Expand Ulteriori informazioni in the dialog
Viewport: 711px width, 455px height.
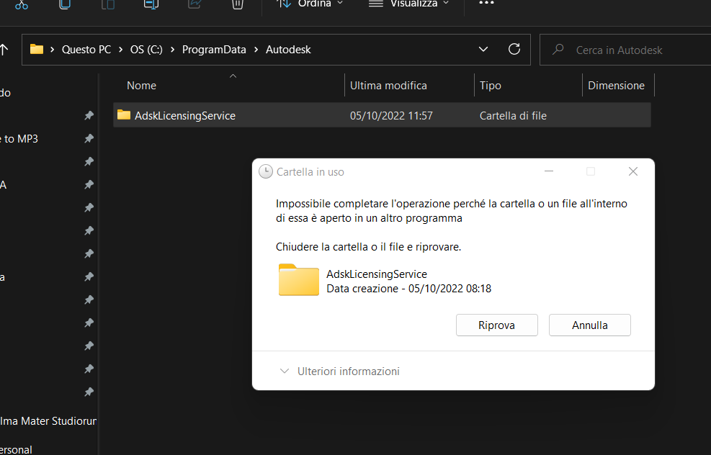coord(339,371)
